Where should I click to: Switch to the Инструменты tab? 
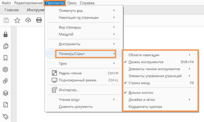(36, 10)
